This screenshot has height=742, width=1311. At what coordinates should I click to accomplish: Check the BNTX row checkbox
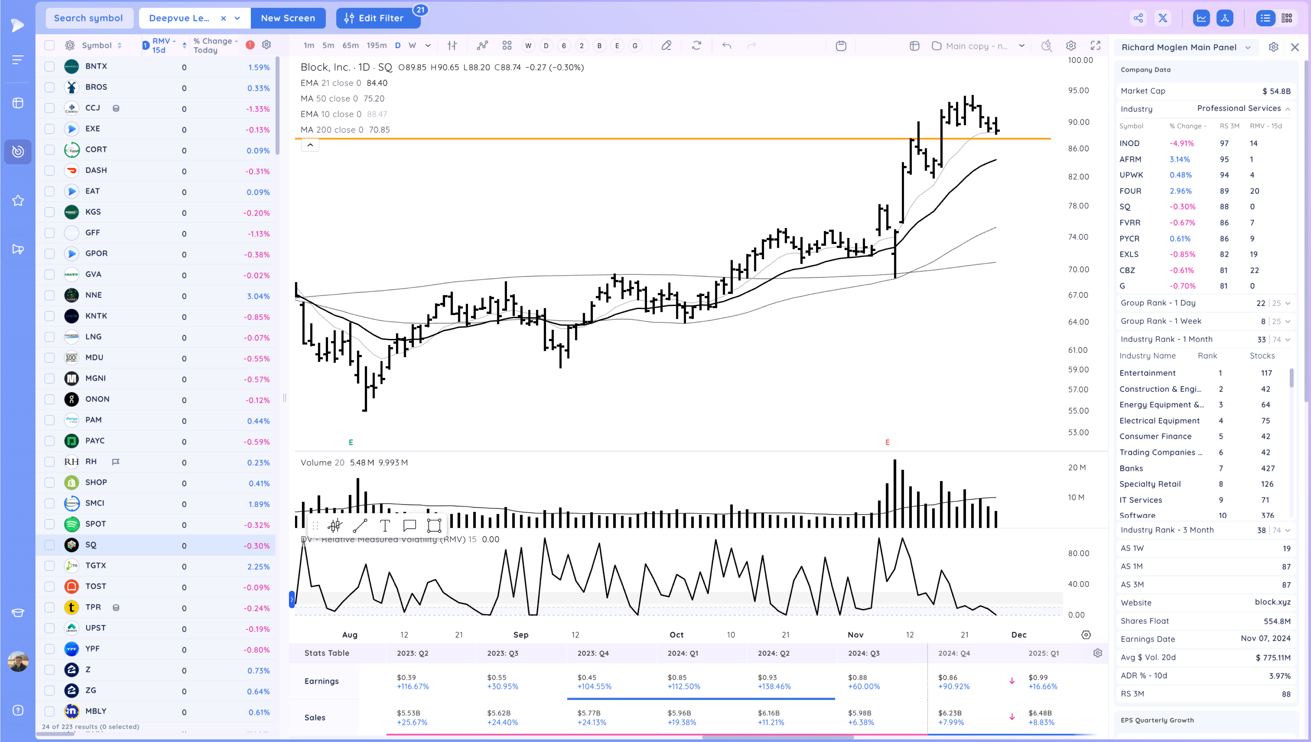click(x=49, y=66)
